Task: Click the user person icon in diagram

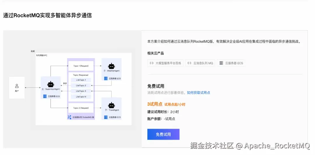Action: (17, 86)
